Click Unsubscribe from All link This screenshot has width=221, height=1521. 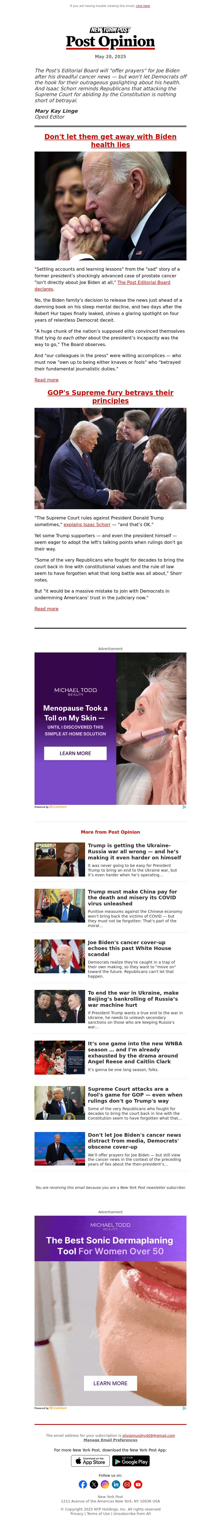coord(131,1513)
